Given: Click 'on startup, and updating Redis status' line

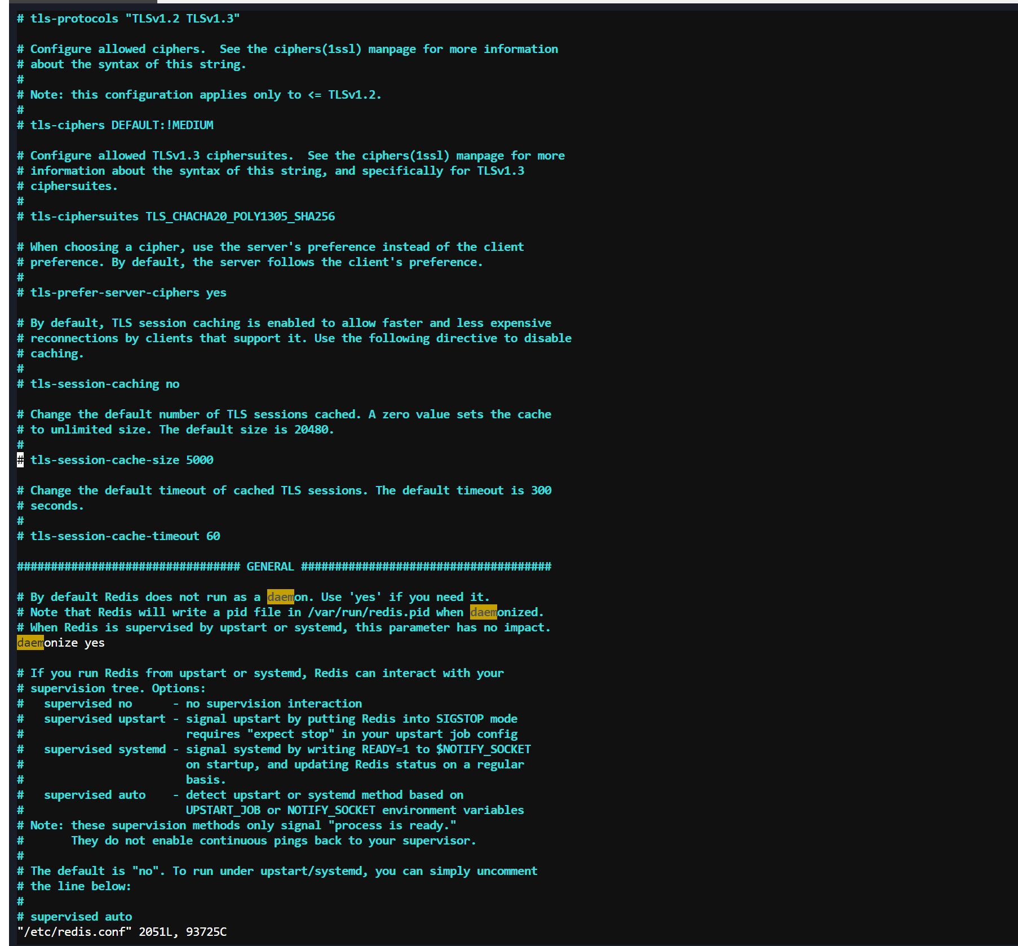Looking at the screenshot, I should [x=271, y=764].
